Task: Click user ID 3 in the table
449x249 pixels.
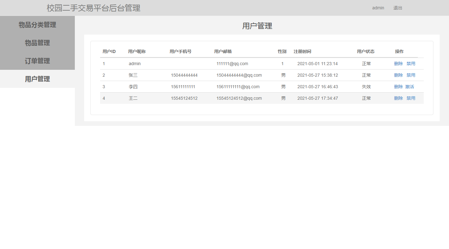Action: [x=104, y=87]
